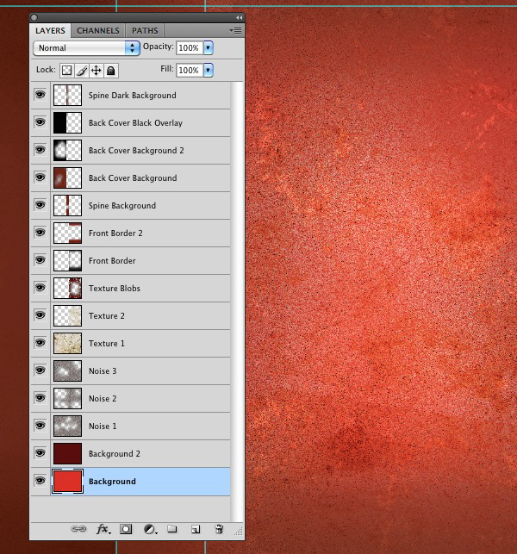Open the Layers panel options menu

pyautogui.click(x=236, y=31)
